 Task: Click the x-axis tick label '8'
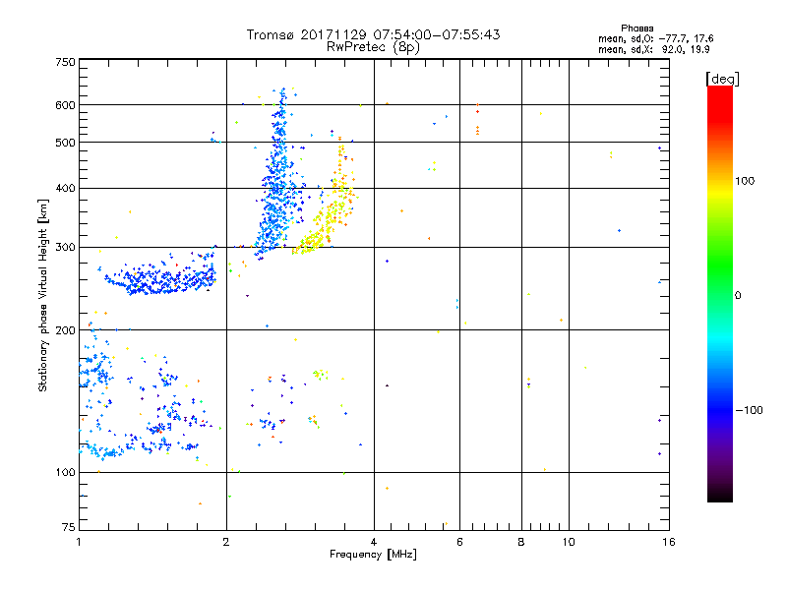[521, 542]
